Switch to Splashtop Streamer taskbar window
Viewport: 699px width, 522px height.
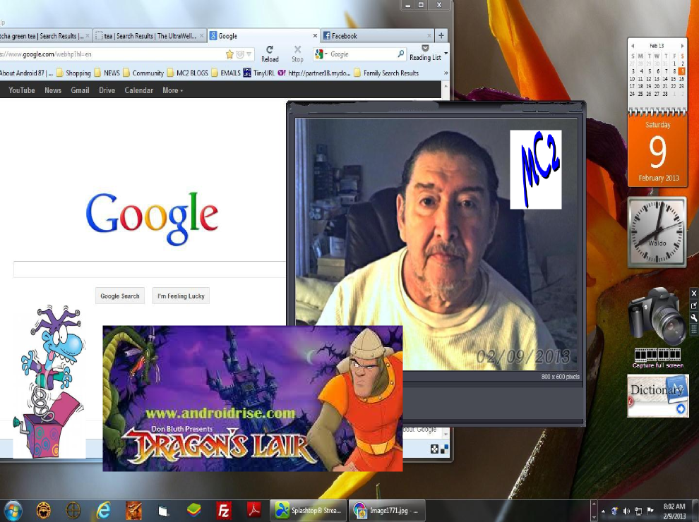(x=308, y=511)
